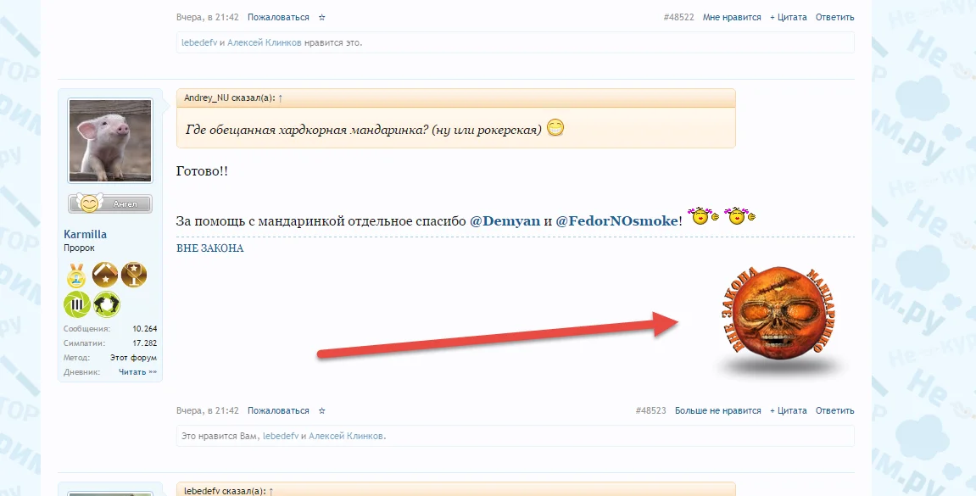
Task: Click the brown star badge icon
Action: [105, 275]
